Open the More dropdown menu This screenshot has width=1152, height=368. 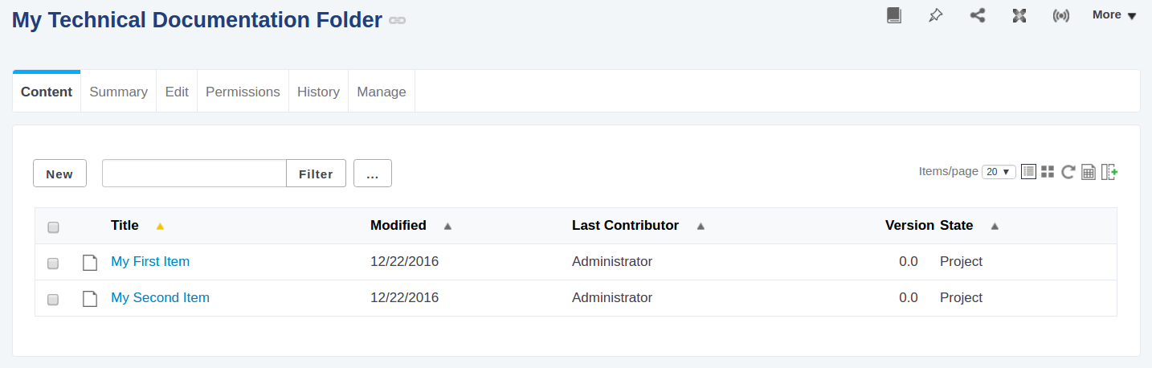1114,14
